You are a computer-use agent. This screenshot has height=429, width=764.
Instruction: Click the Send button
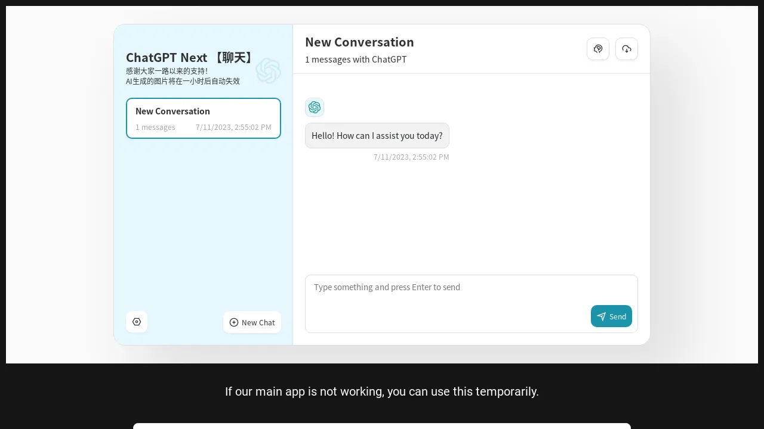pyautogui.click(x=611, y=316)
